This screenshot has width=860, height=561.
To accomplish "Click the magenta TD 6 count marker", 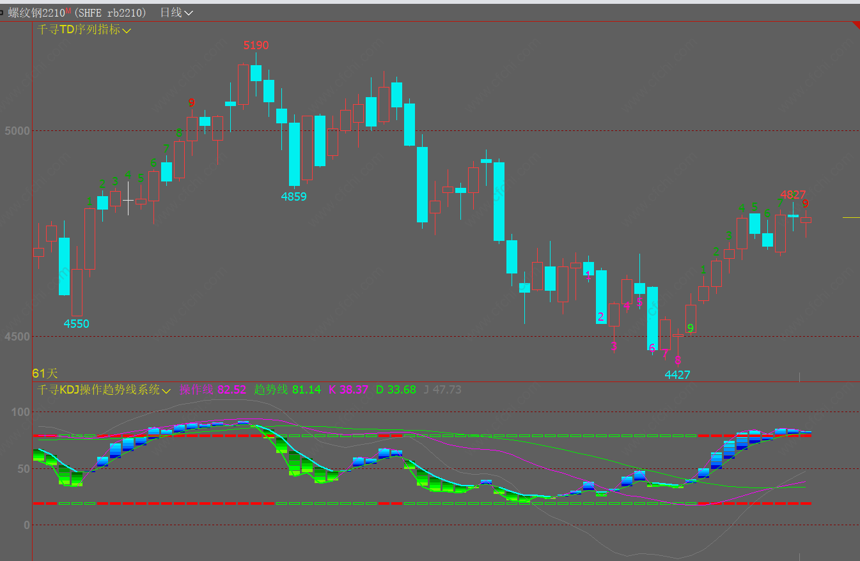I will [652, 348].
